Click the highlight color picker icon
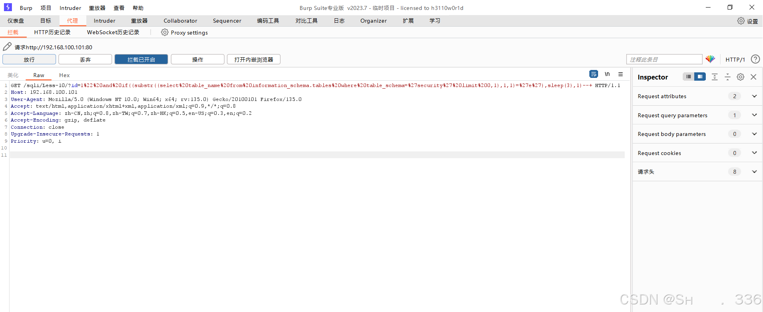Viewport: 763px width, 312px height. coord(710,59)
